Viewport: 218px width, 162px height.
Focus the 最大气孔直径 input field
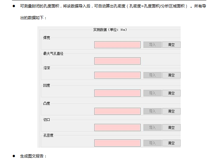click(117, 61)
